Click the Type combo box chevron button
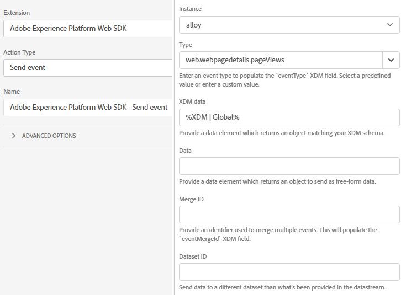401x295 pixels. (x=391, y=60)
